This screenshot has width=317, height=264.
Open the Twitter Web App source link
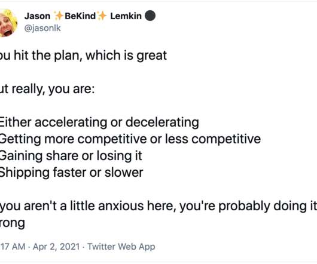[x=121, y=247]
